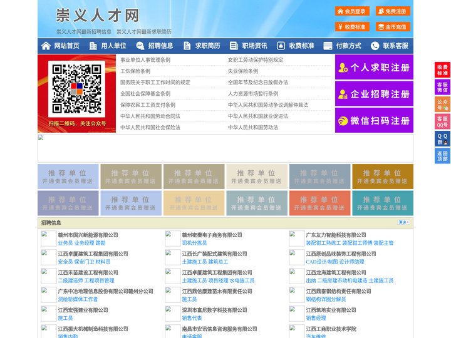Image resolution: width=451 pixels, height=338 pixels.
Task: Open the 中华人民共和国劳动合同法 link
Action: pyautogui.click(x=150, y=116)
